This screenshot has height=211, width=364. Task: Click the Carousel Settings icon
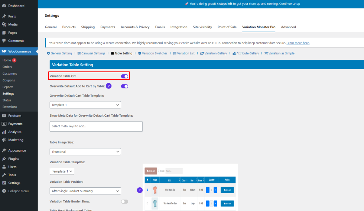tap(79, 53)
